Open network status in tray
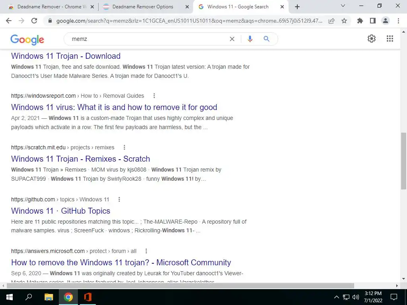Screen dimensions: 407x305 pos(346,297)
